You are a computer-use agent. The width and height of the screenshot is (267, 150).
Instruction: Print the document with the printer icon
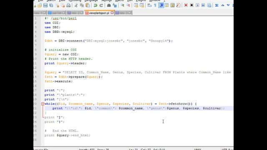click(68, 5)
